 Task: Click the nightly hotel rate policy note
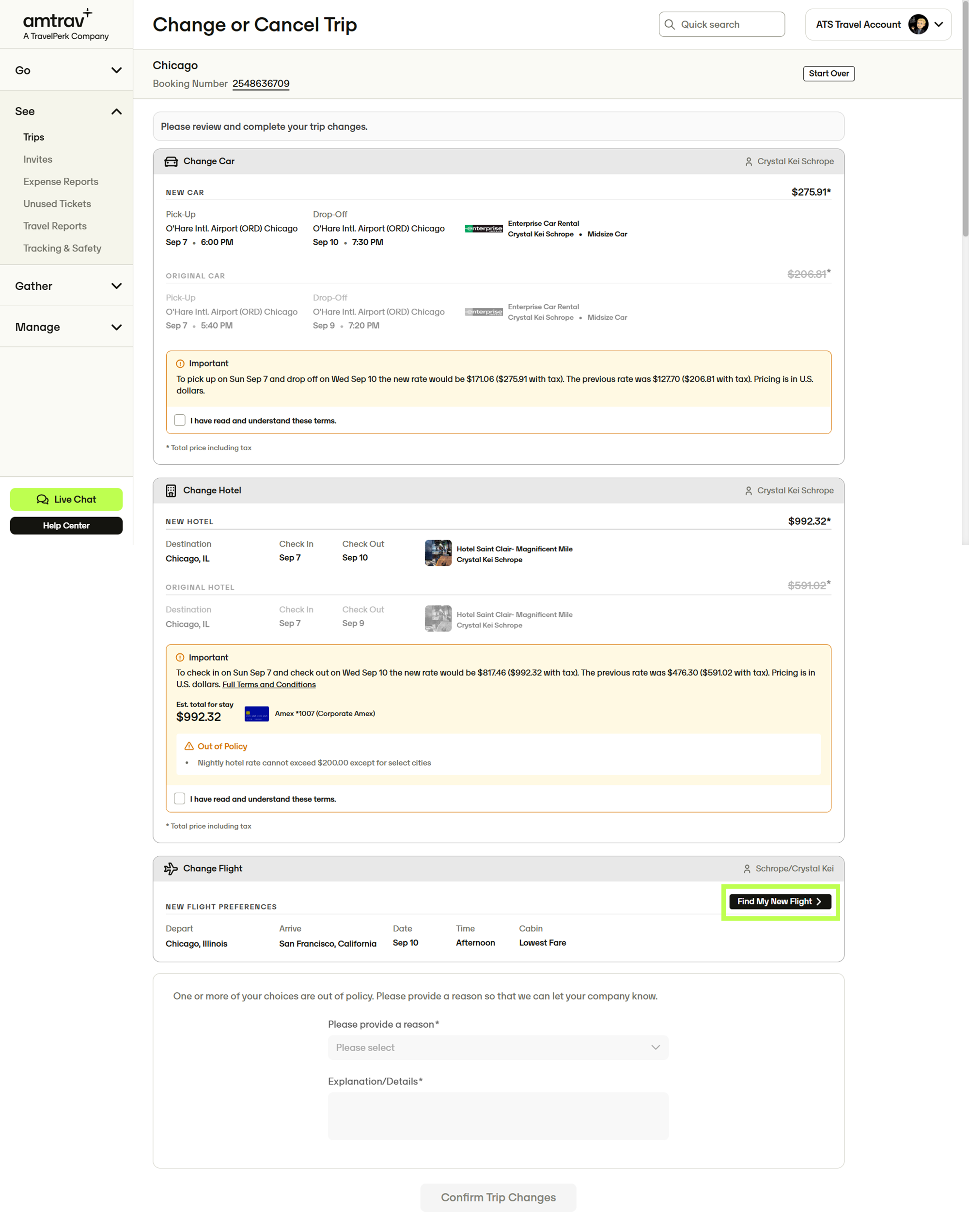coord(314,763)
